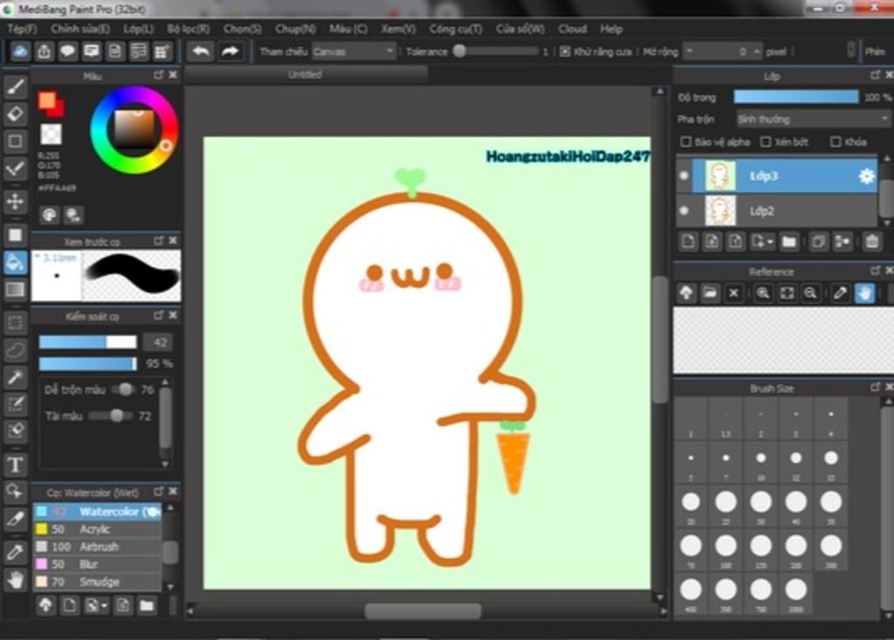The width and height of the screenshot is (894, 640).
Task: Select the Blur brush
Action: (x=97, y=564)
